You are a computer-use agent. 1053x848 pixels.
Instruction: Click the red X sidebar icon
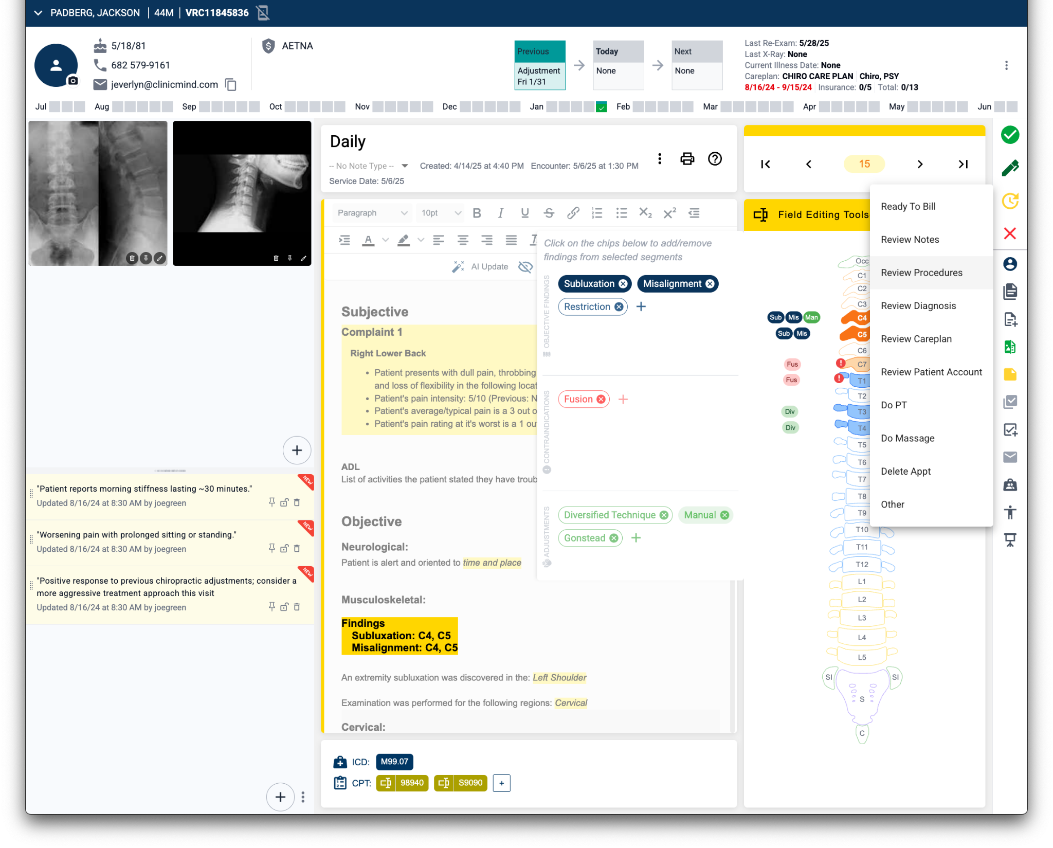[1010, 233]
